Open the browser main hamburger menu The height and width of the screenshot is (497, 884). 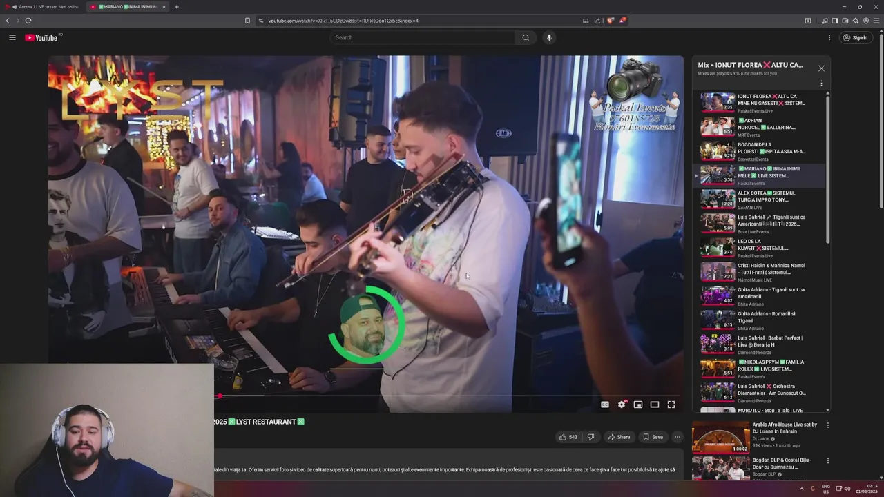[876, 21]
